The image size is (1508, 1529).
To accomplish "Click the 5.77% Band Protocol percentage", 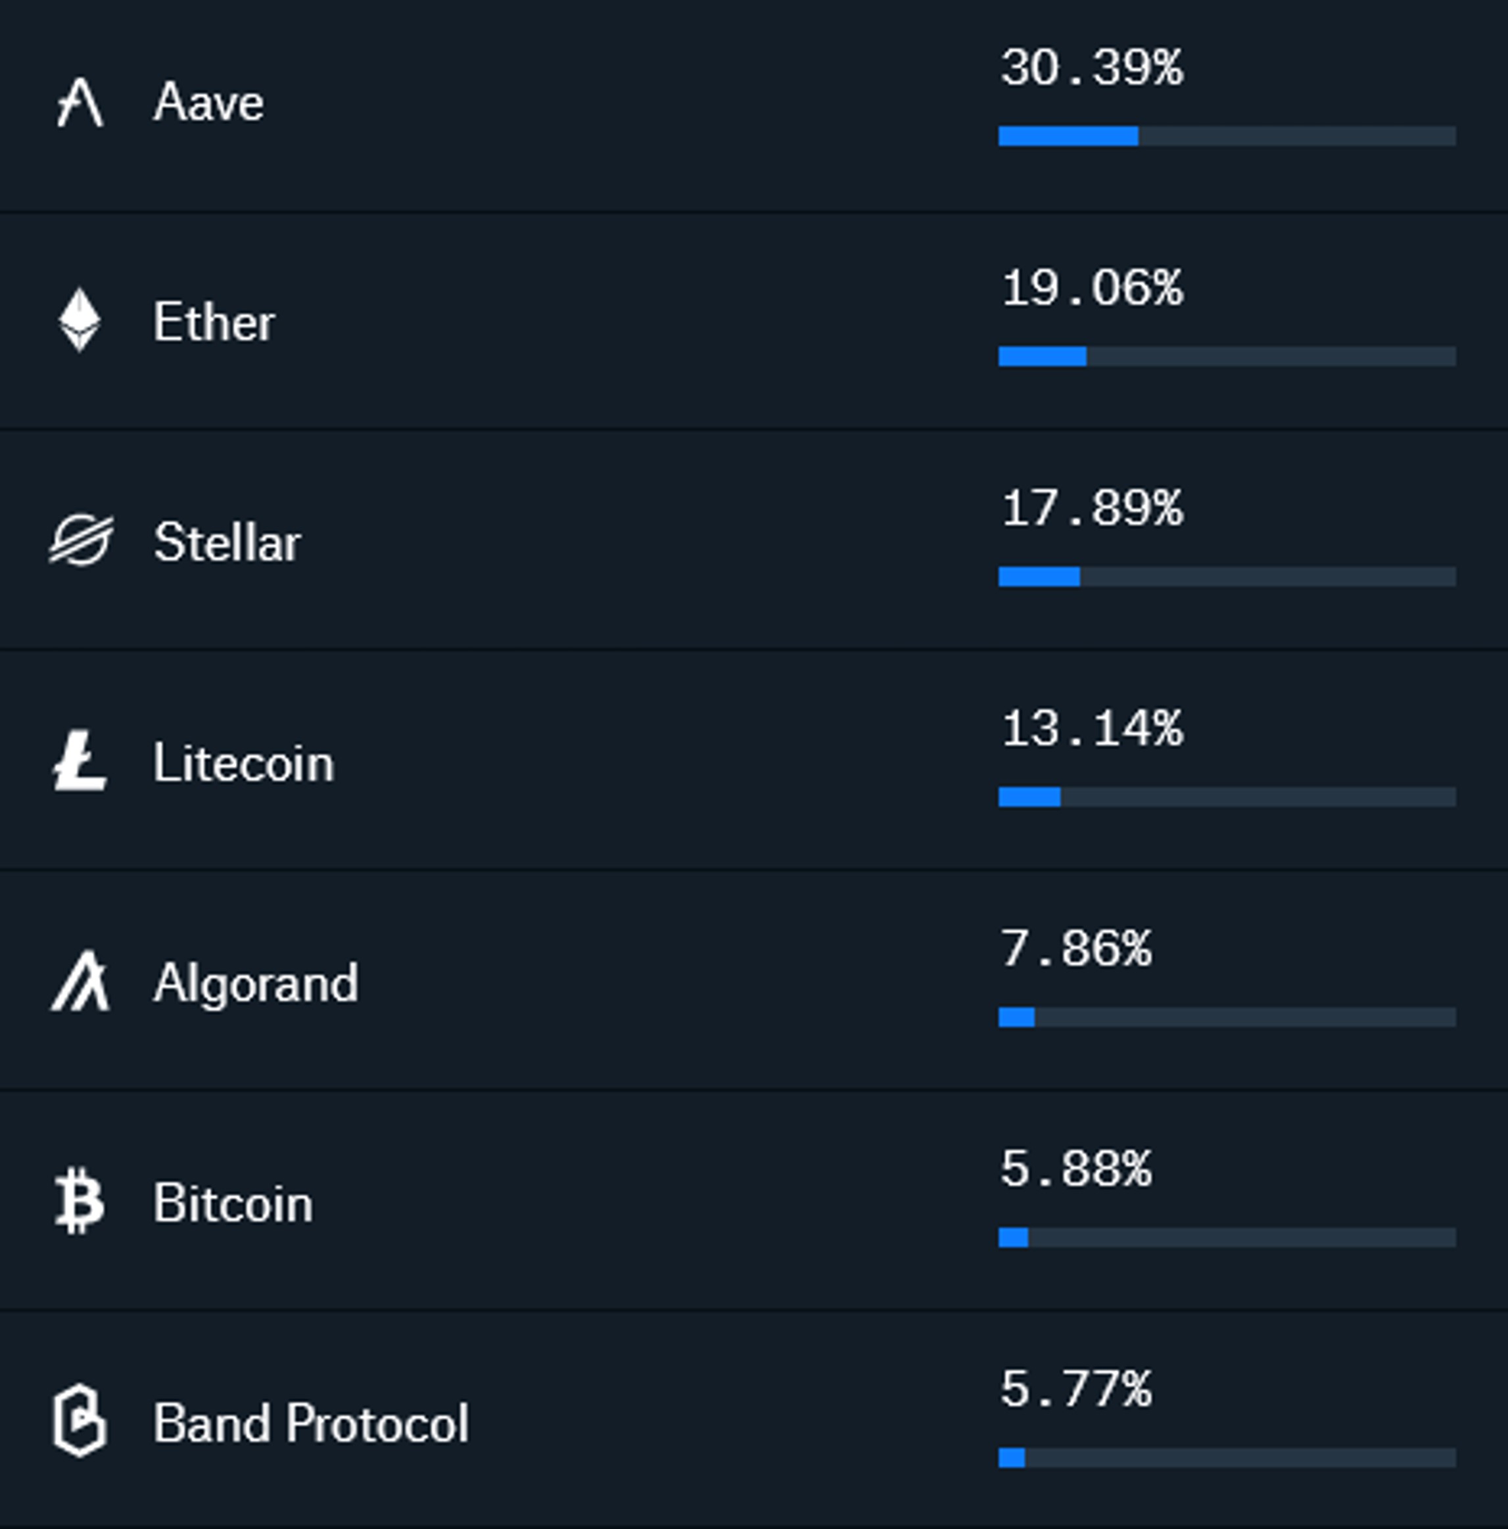I will [x=1077, y=1389].
